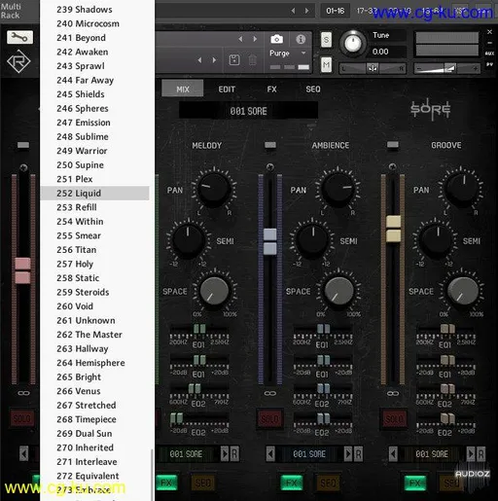
Task: Choose preset 252 Liquid from list
Action: [94, 194]
